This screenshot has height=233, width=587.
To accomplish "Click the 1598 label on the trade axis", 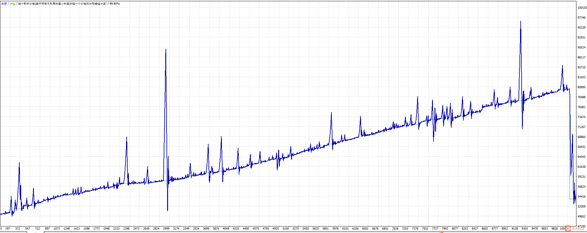I will (87, 229).
